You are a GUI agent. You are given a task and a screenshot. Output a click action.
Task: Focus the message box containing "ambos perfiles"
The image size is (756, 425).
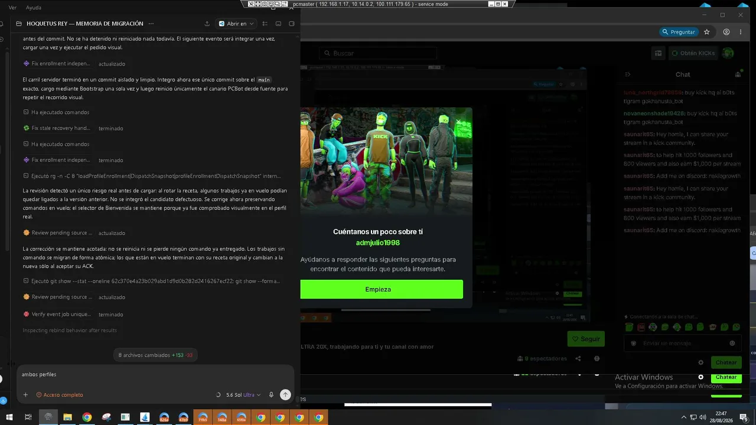coord(155,374)
